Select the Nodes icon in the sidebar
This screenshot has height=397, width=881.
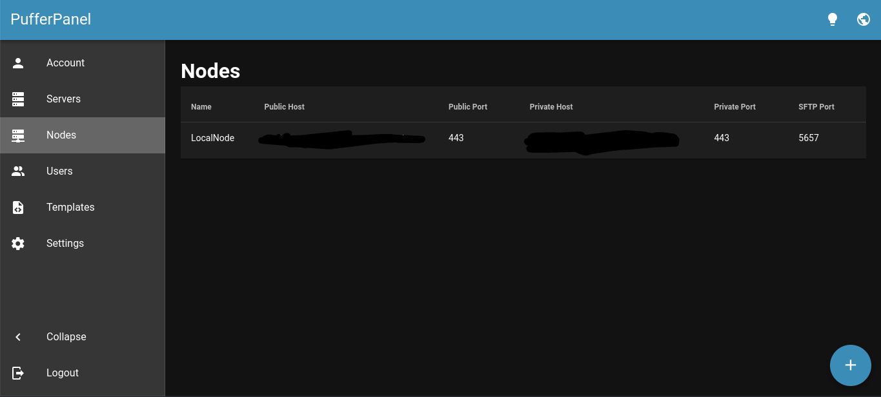[17, 135]
